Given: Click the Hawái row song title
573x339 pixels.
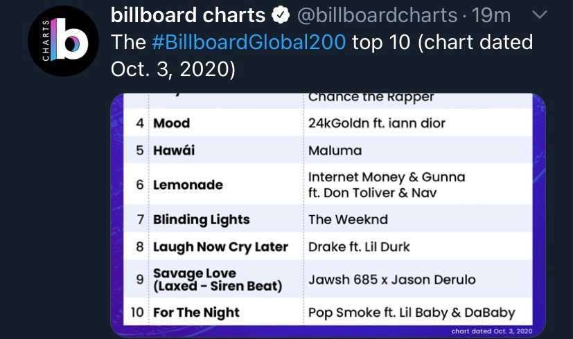Looking at the screenshot, I should [174, 150].
